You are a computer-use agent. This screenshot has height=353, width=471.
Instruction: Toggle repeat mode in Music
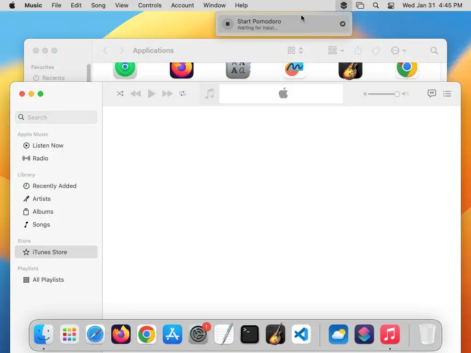(x=183, y=94)
